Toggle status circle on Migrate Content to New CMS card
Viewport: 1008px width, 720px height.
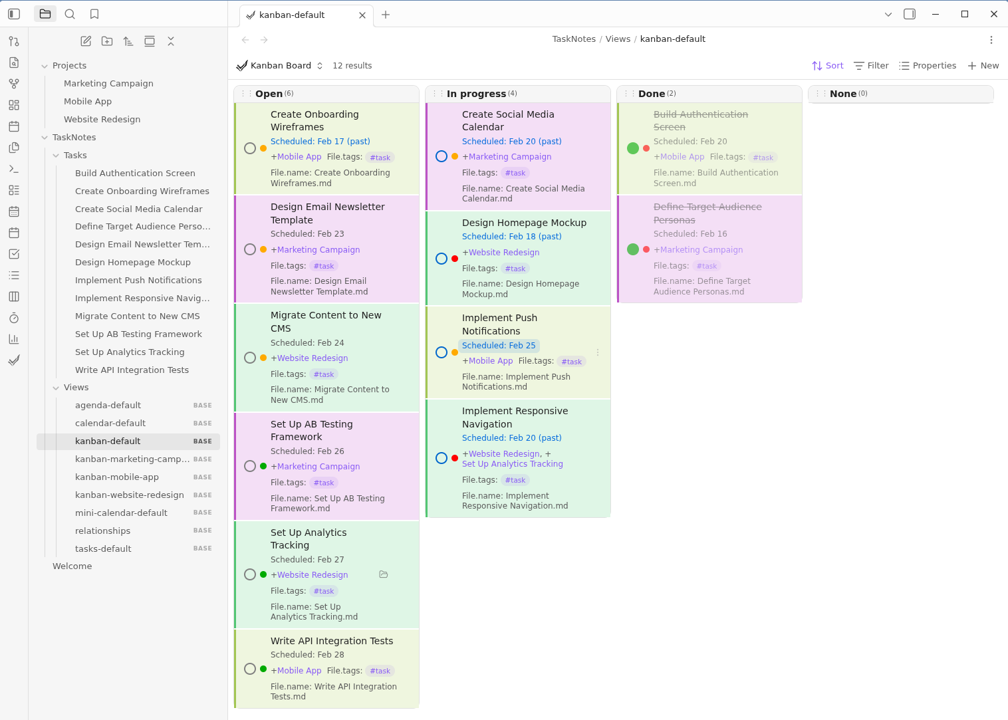click(250, 358)
